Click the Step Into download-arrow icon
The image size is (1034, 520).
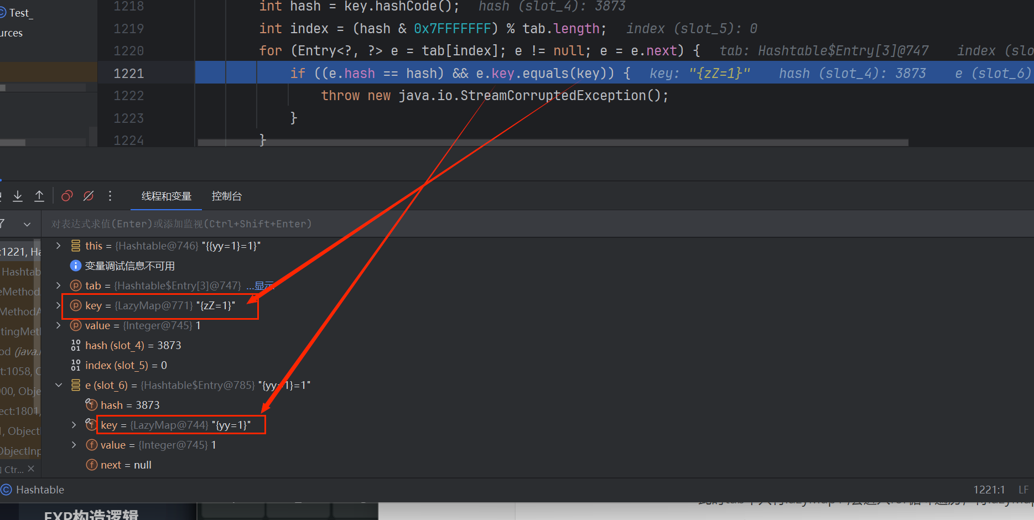tap(18, 196)
